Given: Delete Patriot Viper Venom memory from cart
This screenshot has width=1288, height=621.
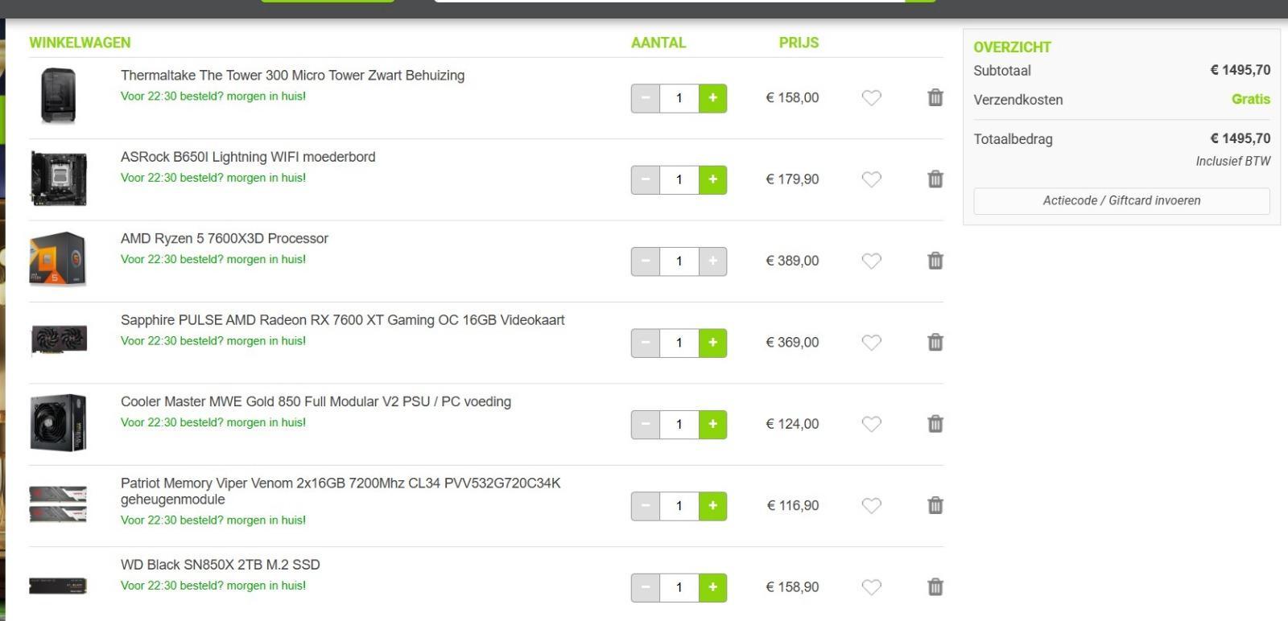Looking at the screenshot, I should 935,505.
